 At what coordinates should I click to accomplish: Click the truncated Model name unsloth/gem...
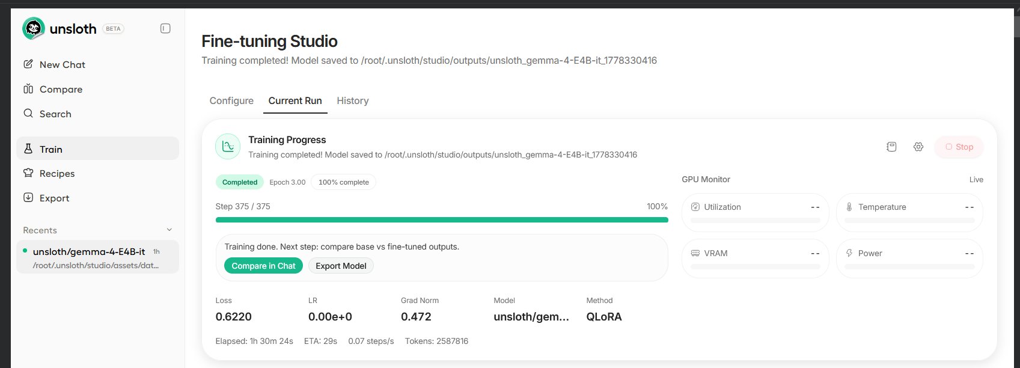coord(531,316)
